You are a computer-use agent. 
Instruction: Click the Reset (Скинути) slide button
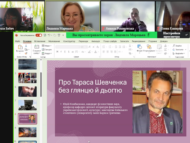click(47, 50)
